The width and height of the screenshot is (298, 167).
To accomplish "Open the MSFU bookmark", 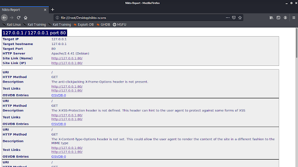I will click(119, 25).
